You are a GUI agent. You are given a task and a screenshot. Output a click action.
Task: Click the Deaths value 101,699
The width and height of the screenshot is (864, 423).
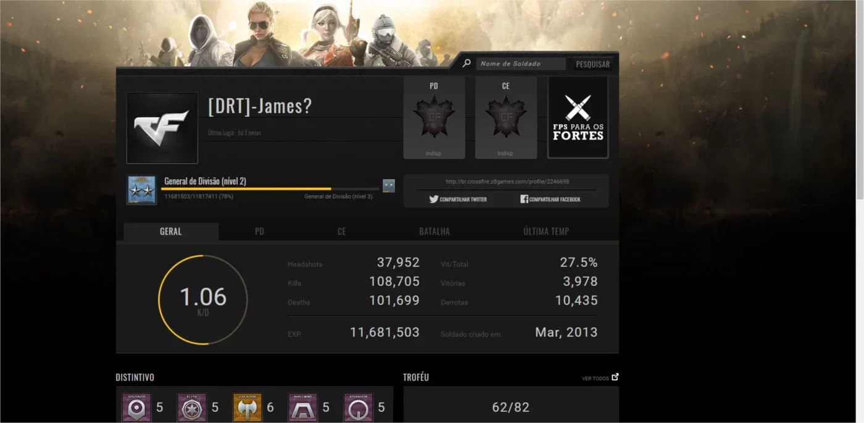tap(394, 301)
